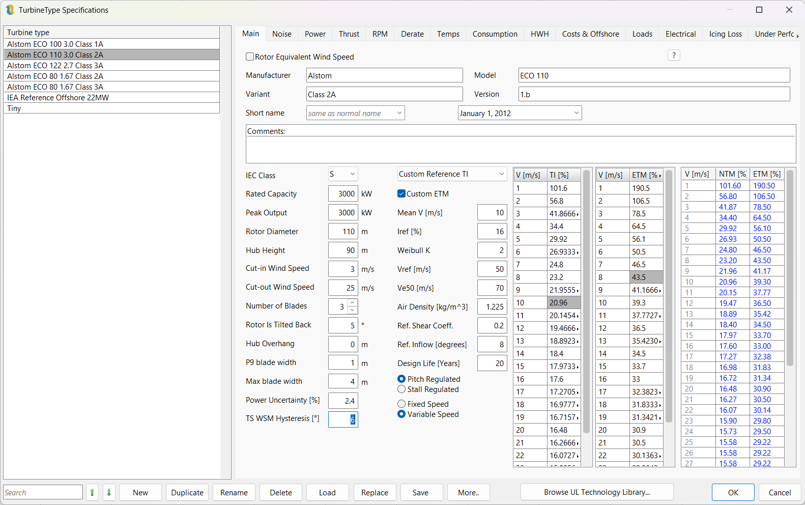This screenshot has height=505, width=805.
Task: Open the Costs & Offshore tab
Action: point(591,34)
